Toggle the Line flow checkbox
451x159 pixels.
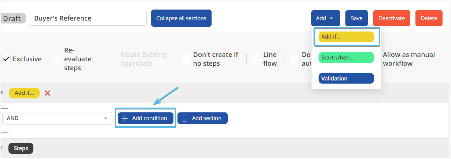[x=256, y=59]
